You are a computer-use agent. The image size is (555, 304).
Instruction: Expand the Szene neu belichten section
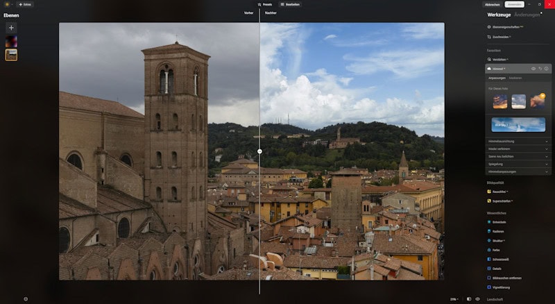(x=519, y=156)
